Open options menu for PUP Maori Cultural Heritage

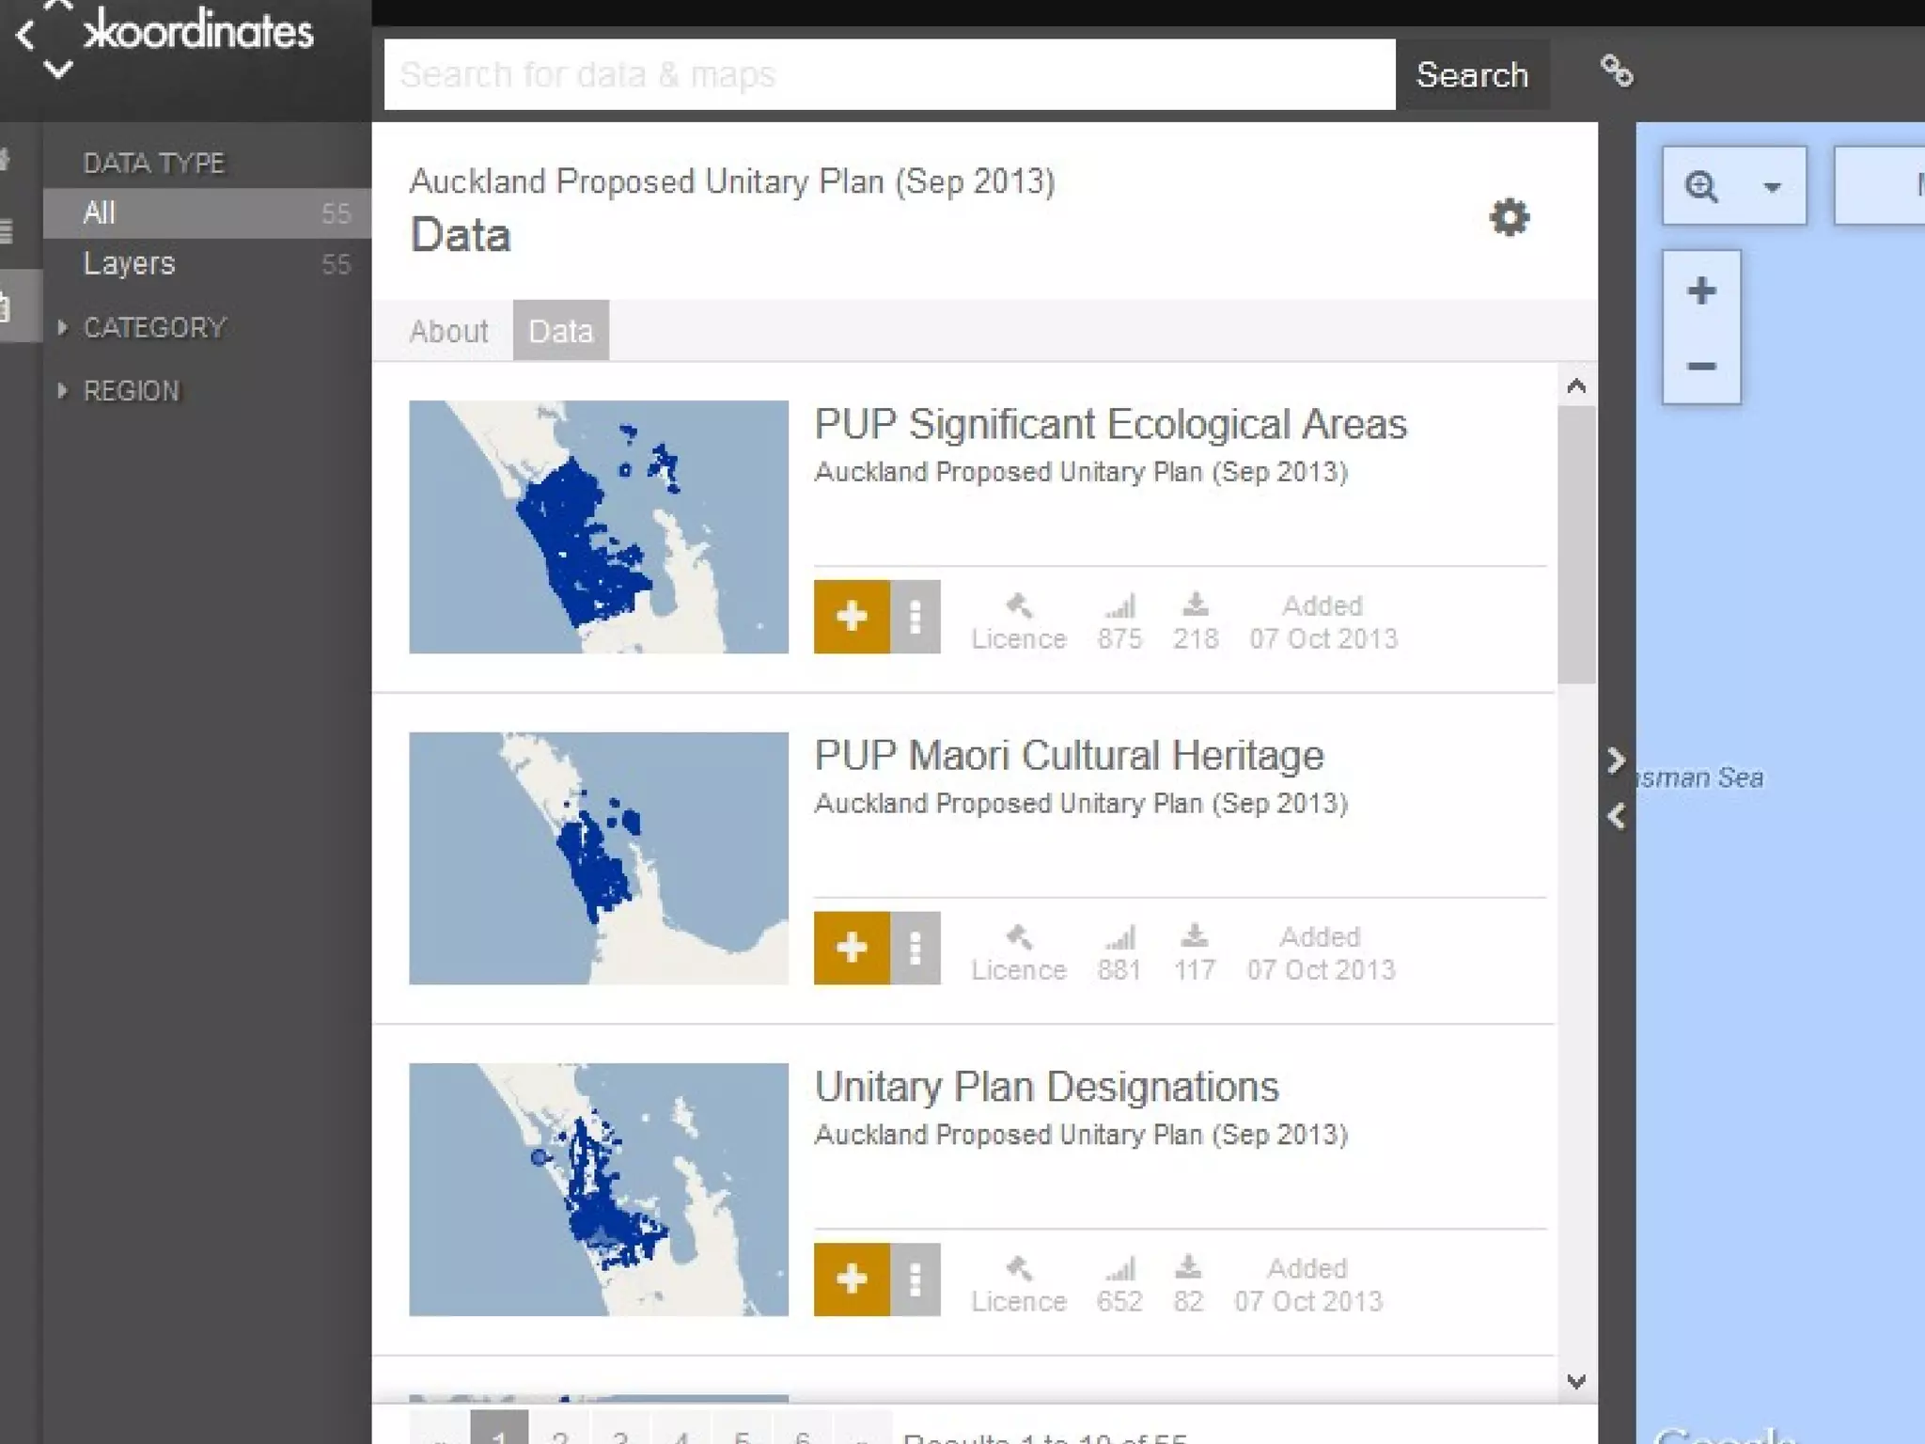click(x=916, y=948)
